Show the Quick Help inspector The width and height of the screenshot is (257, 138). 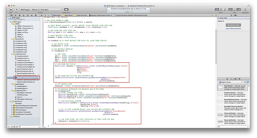tap(235, 15)
